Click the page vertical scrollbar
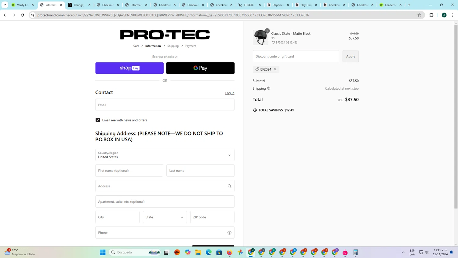This screenshot has width=458, height=258. (456, 116)
